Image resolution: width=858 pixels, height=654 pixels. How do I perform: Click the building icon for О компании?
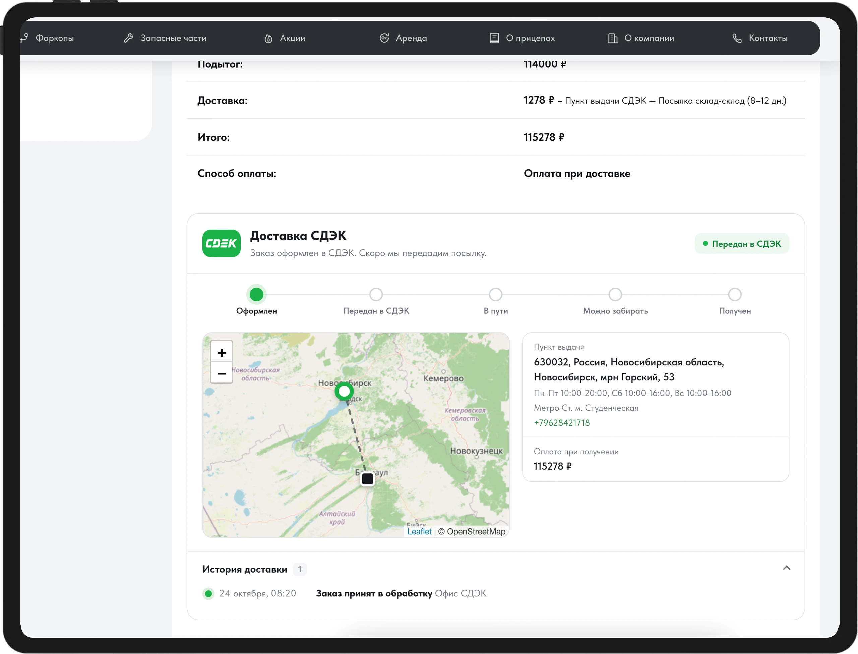click(x=613, y=38)
